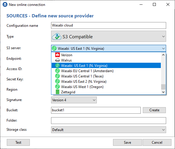175x149 pixels.
Task: Click the Wasabi US West 1 Oregon icon
Action: tap(57, 87)
